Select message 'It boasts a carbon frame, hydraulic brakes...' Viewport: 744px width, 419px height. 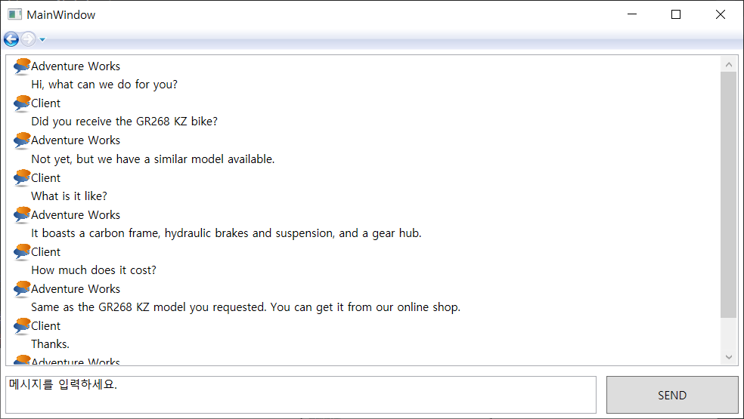coord(226,233)
